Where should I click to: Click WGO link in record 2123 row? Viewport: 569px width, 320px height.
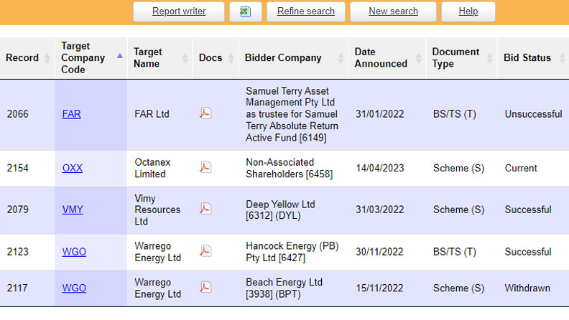[x=74, y=252]
